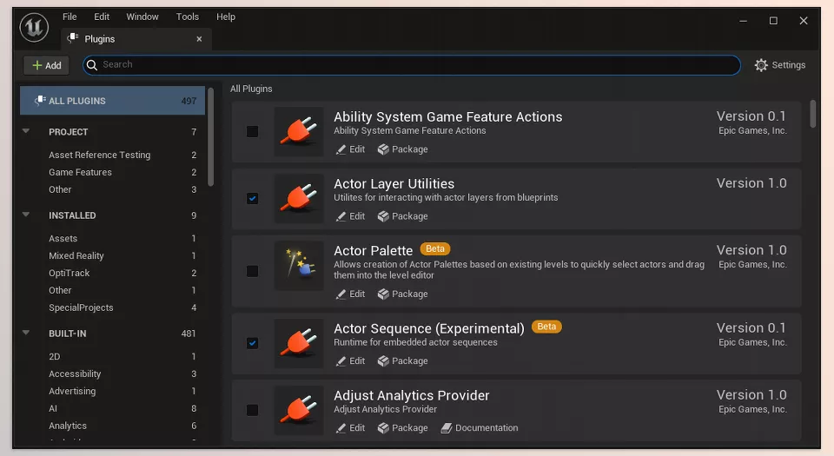This screenshot has width=834, height=456.
Task: Open the Window menu
Action: pyautogui.click(x=142, y=17)
